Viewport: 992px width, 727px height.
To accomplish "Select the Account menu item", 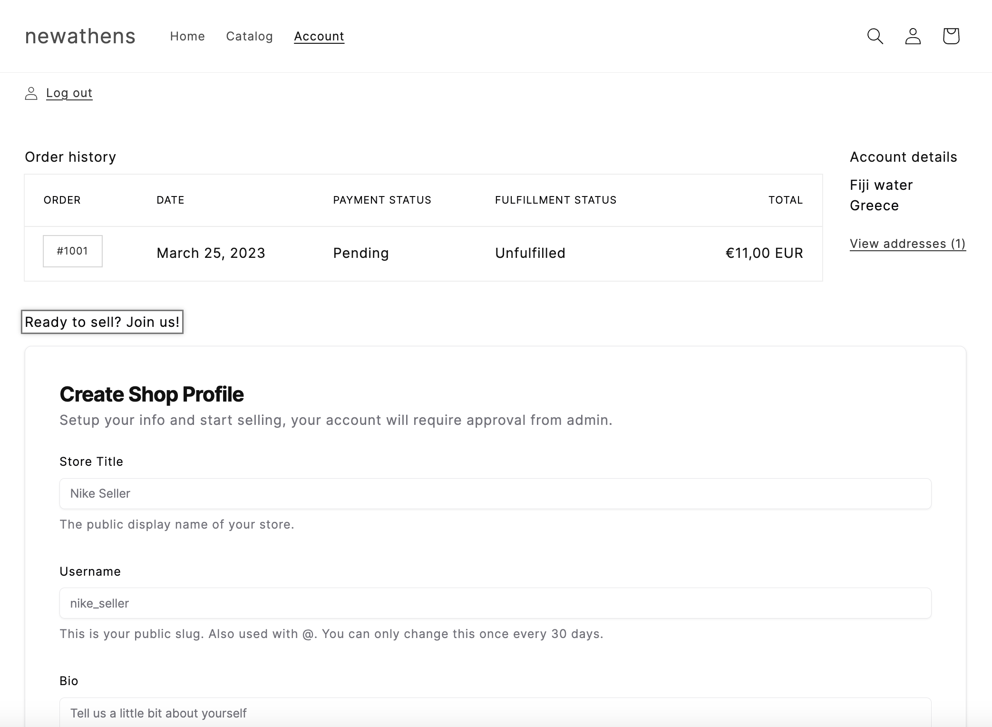I will (319, 36).
